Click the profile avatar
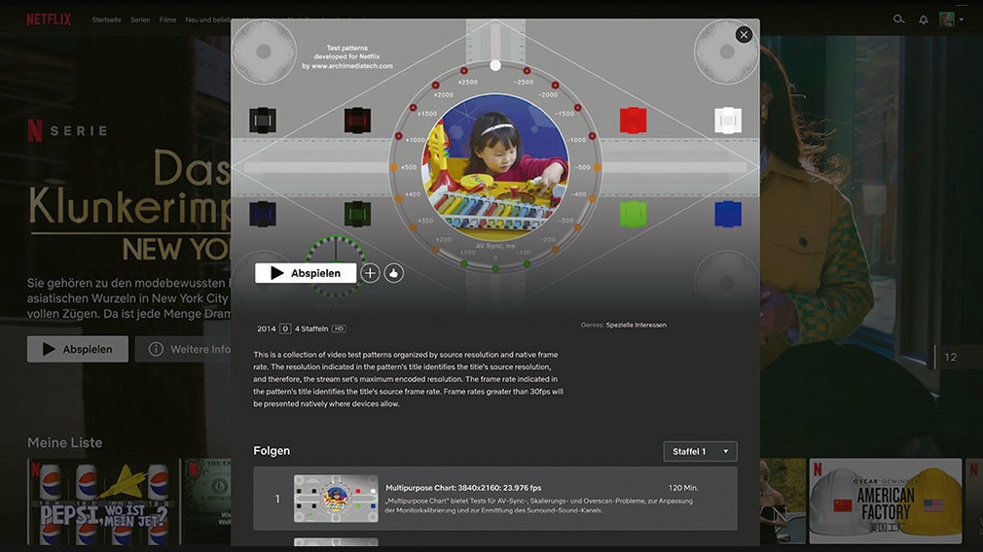Viewport: 983px width, 552px height. 947,19
